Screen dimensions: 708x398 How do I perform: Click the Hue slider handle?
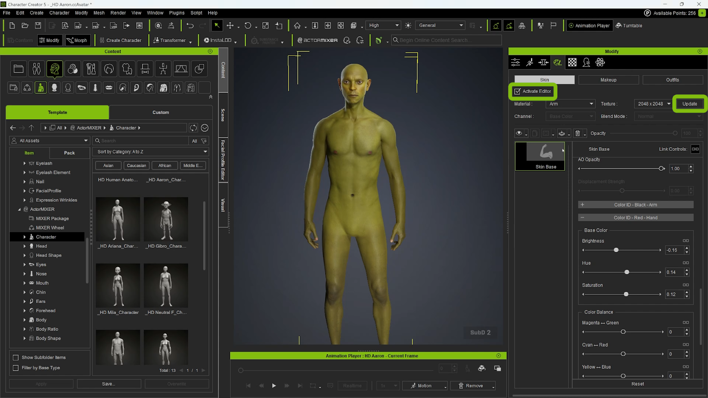coord(627,272)
